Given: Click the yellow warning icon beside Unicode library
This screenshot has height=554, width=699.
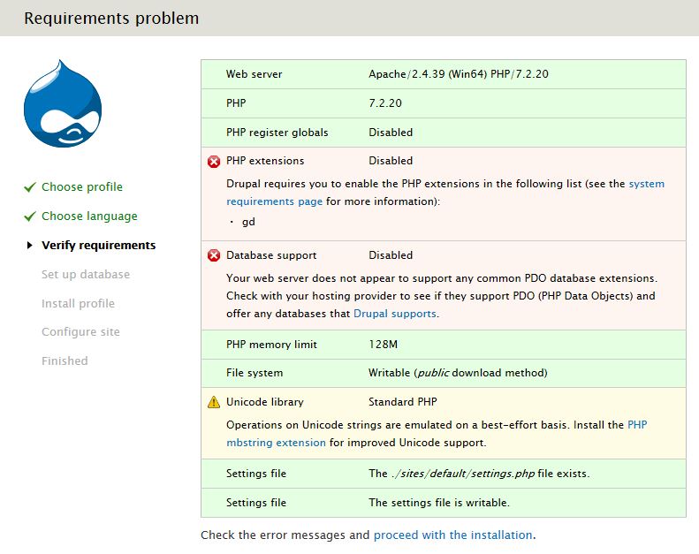Looking at the screenshot, I should pos(213,402).
